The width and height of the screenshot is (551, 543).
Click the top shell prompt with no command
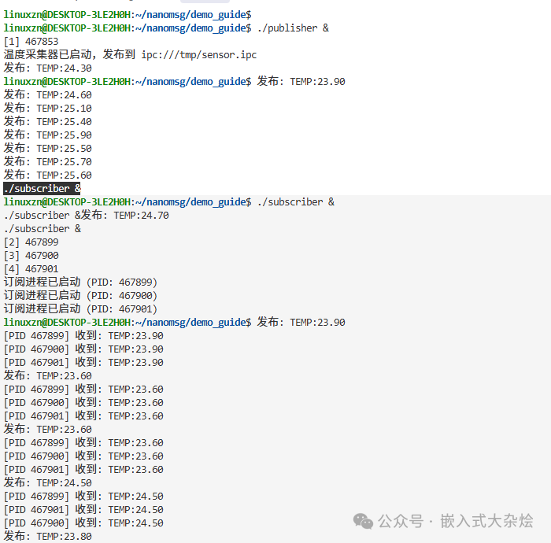coord(128,15)
